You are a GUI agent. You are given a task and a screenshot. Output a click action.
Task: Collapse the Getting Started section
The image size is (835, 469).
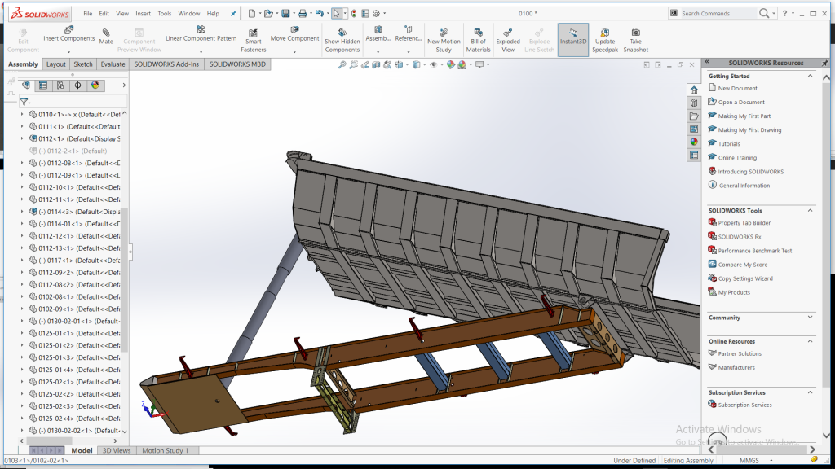(810, 76)
